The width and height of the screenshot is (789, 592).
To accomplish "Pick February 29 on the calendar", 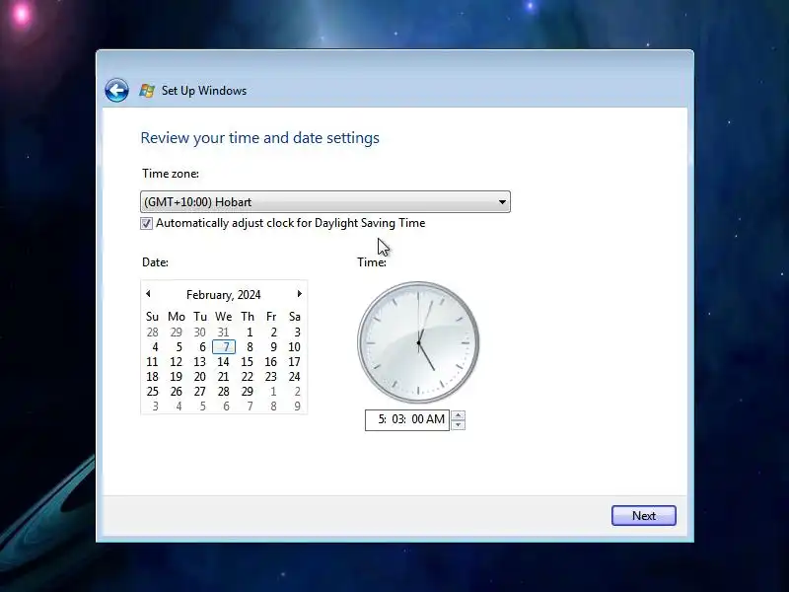I will coord(248,391).
